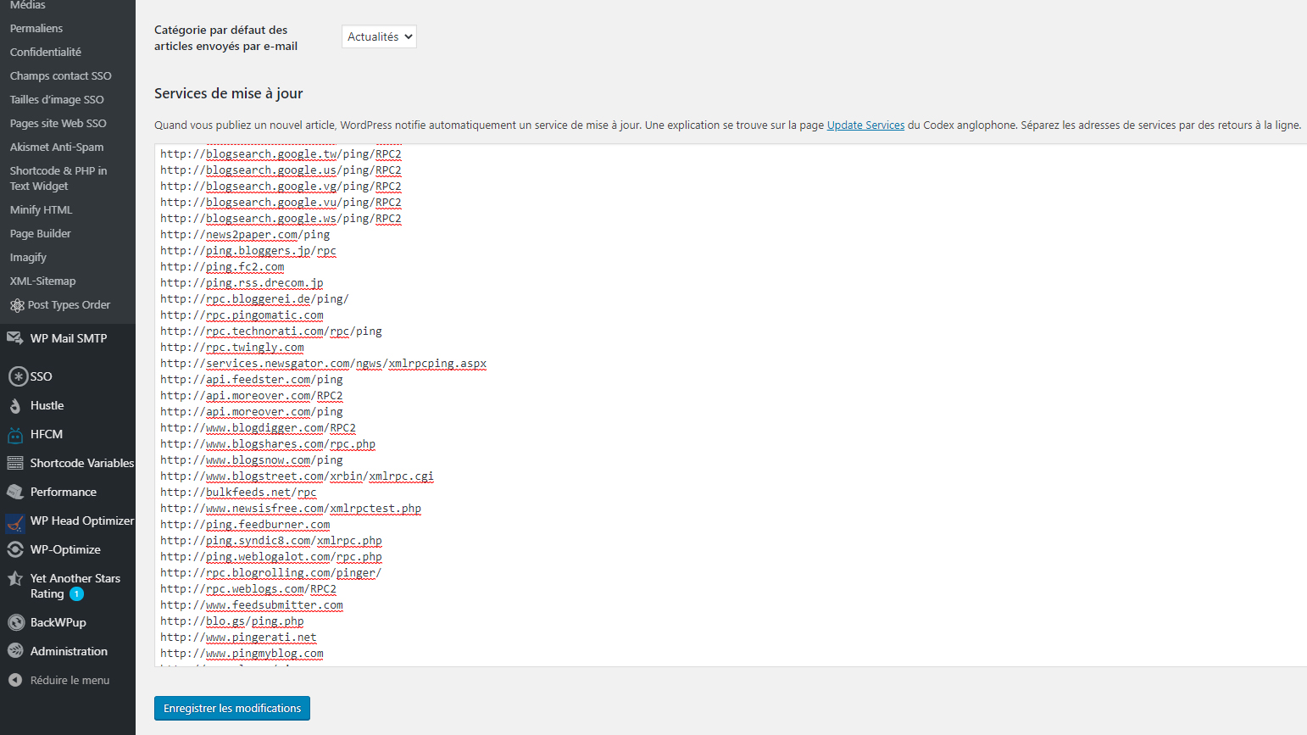Image resolution: width=1307 pixels, height=735 pixels.
Task: Open the Médias settings submenu item
Action: pos(28,5)
